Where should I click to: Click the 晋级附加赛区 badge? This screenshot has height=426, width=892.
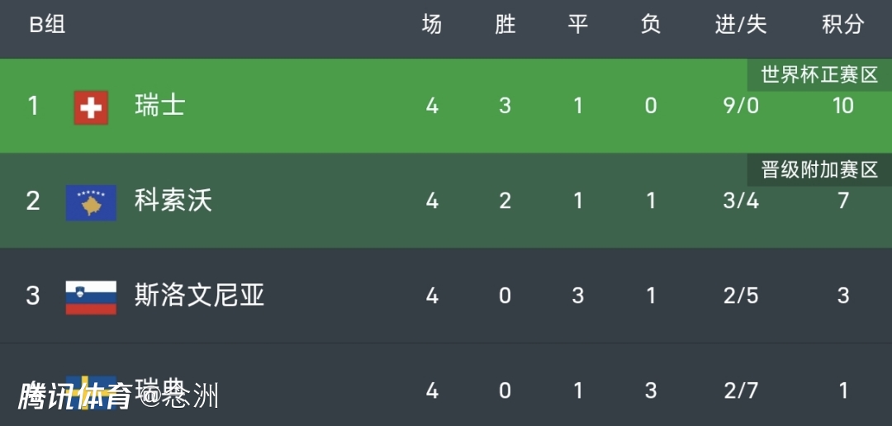click(819, 170)
